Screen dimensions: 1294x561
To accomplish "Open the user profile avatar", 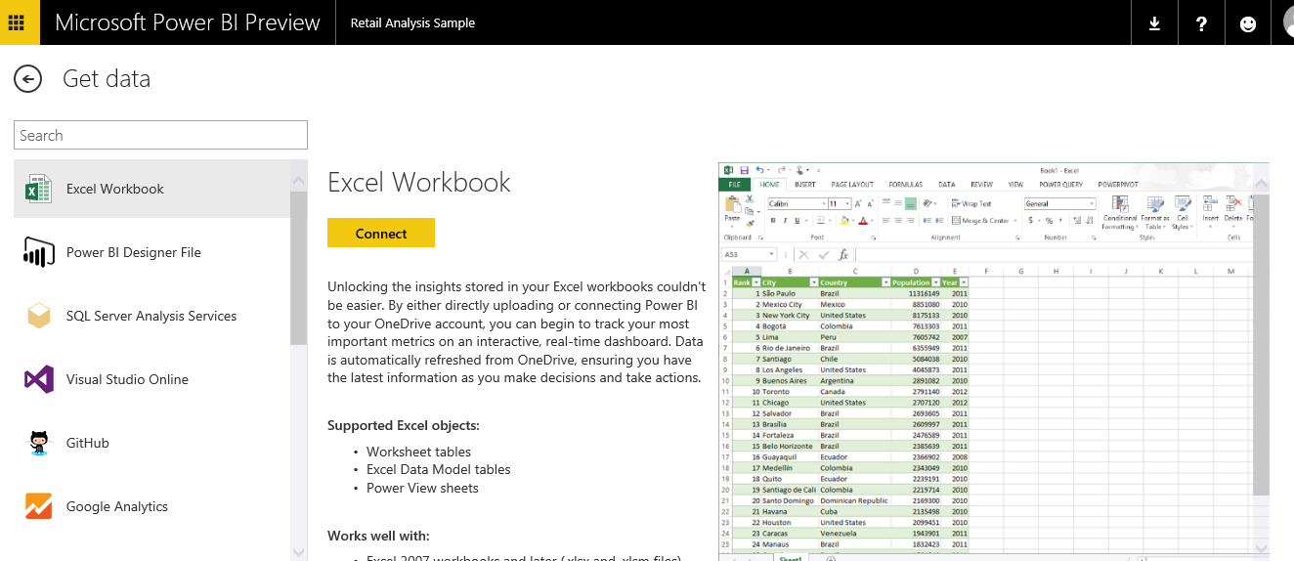I will [1286, 23].
